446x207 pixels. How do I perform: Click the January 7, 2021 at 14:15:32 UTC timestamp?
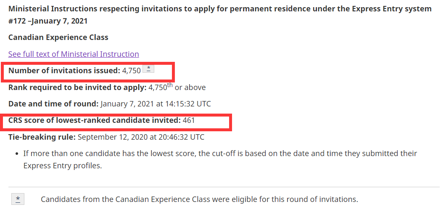156,104
